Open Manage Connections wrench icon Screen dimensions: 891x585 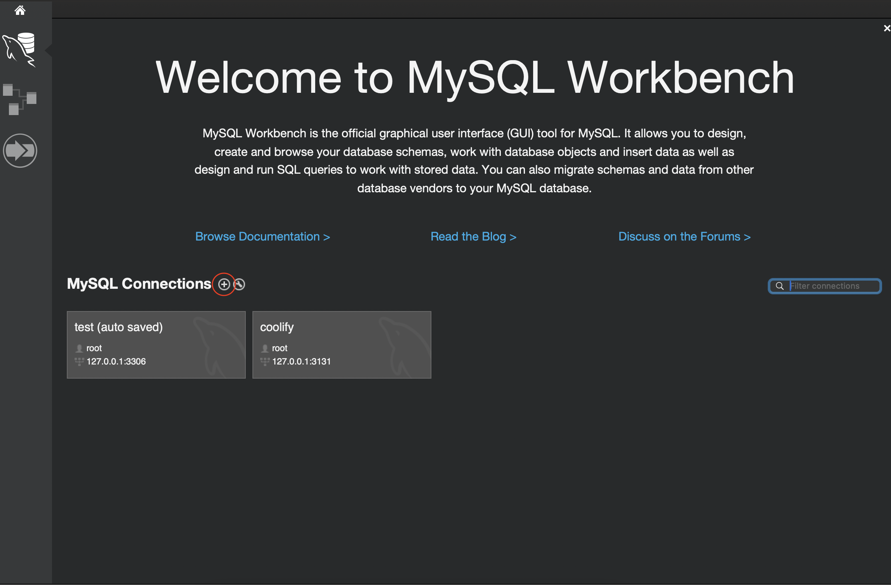coord(239,284)
